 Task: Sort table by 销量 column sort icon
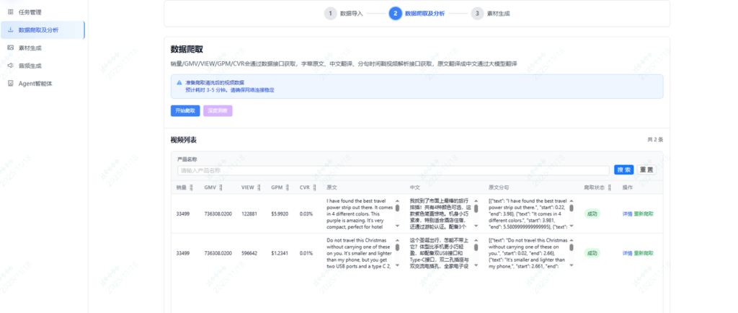(x=191, y=188)
